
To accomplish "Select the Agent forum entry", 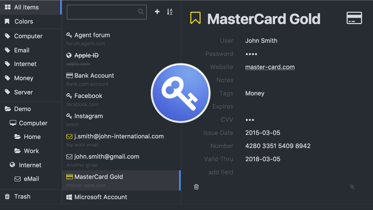I will [x=121, y=39].
